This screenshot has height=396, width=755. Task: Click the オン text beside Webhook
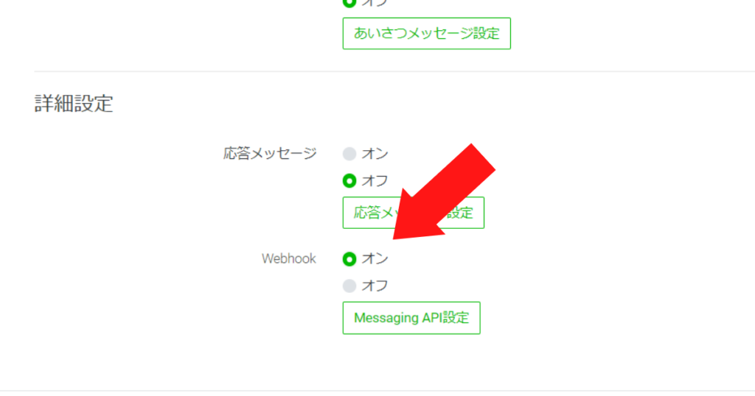(375, 258)
